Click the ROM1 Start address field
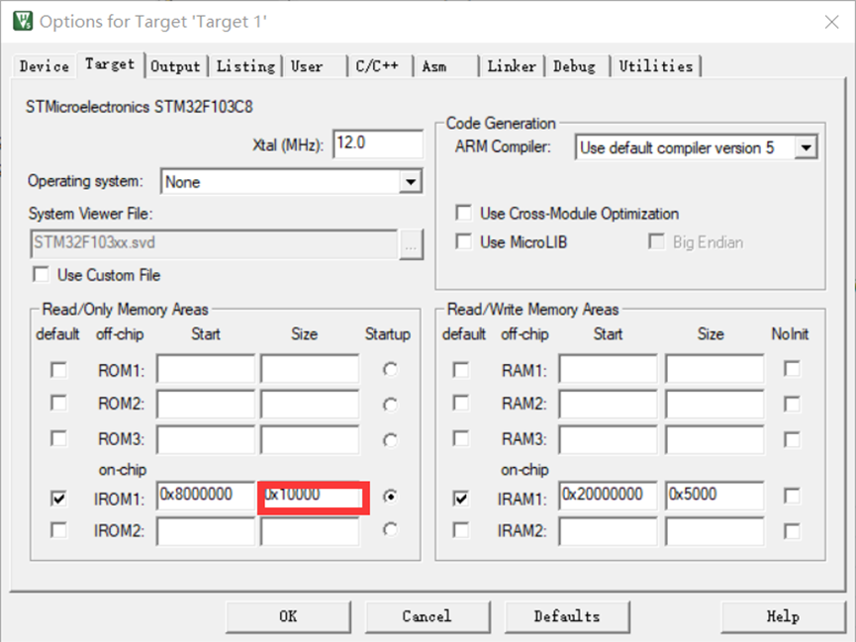 pos(206,369)
